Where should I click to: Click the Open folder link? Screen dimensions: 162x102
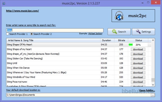point(147,90)
